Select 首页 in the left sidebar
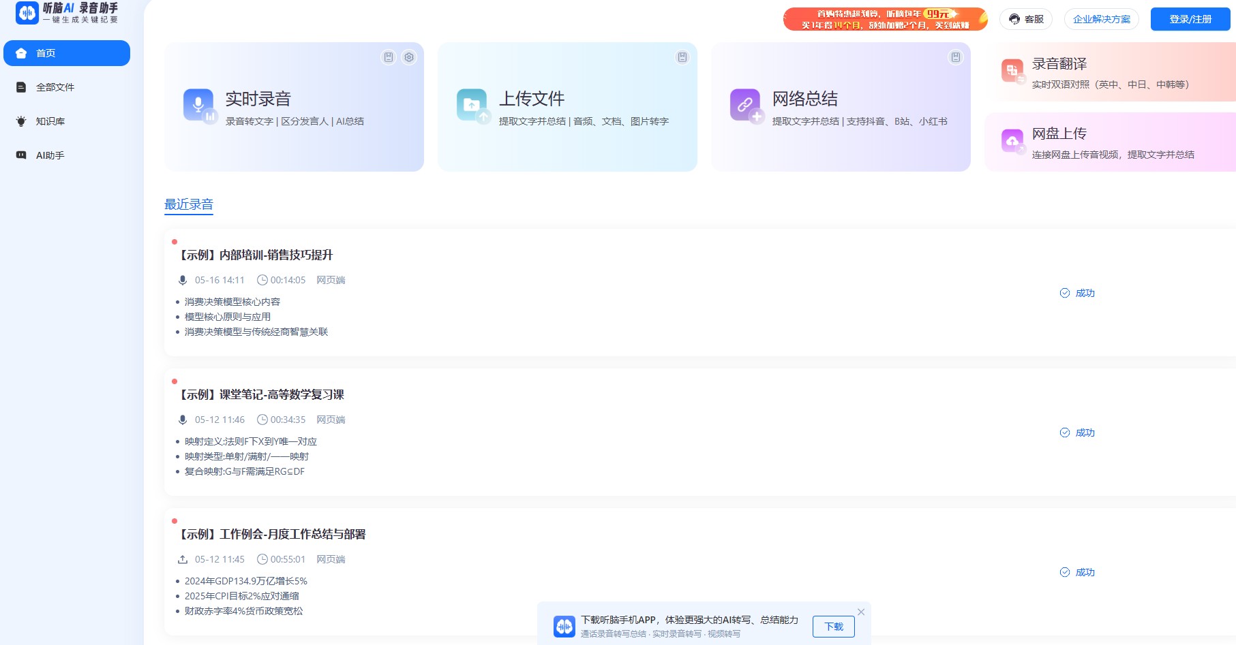Screen dimensions: 1236x645 click(67, 53)
